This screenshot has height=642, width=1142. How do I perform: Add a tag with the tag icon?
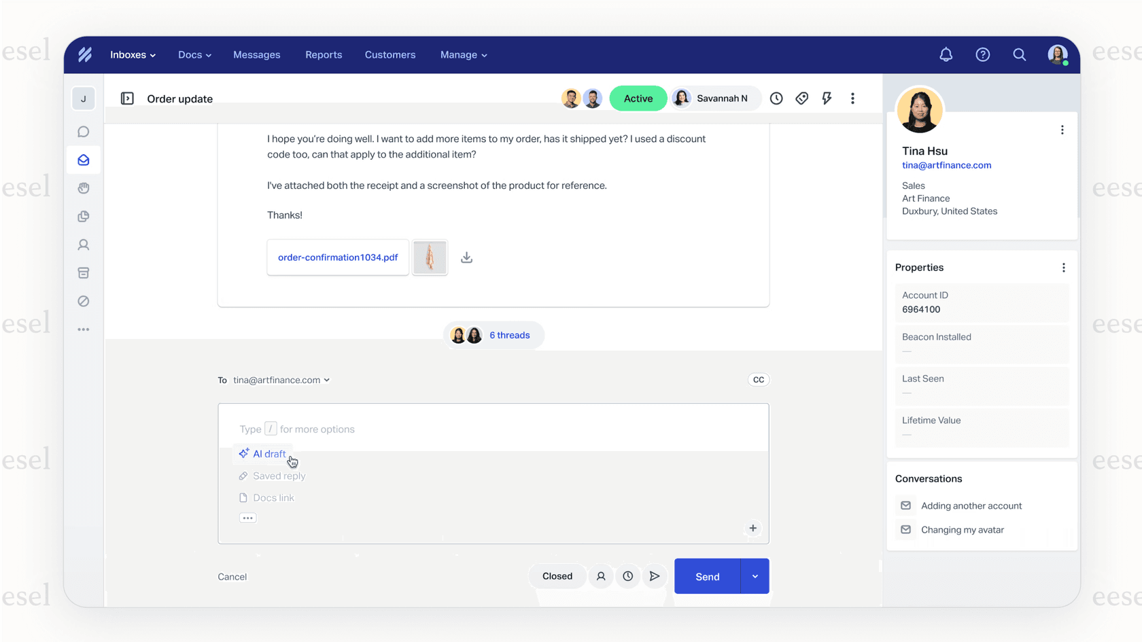[x=801, y=98]
